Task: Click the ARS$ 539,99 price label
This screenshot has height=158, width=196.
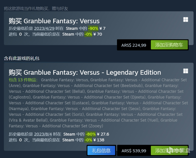Action: click(134, 151)
